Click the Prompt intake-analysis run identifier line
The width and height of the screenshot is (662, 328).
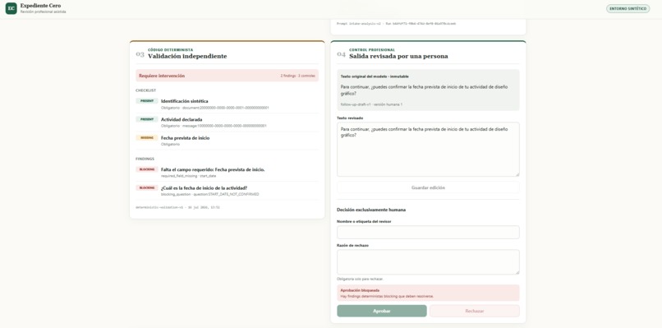[396, 24]
